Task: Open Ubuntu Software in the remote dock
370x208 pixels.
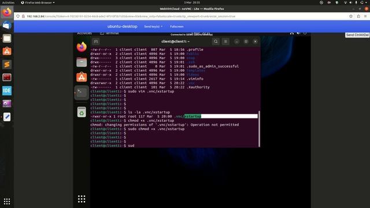Action: pos(82,77)
